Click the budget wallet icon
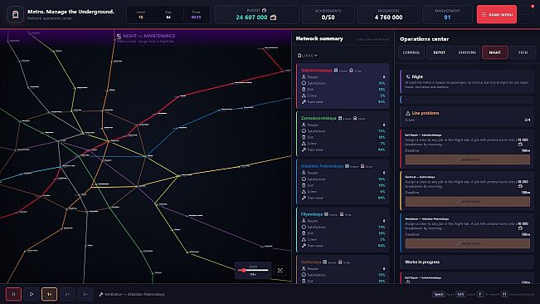 pyautogui.click(x=273, y=17)
